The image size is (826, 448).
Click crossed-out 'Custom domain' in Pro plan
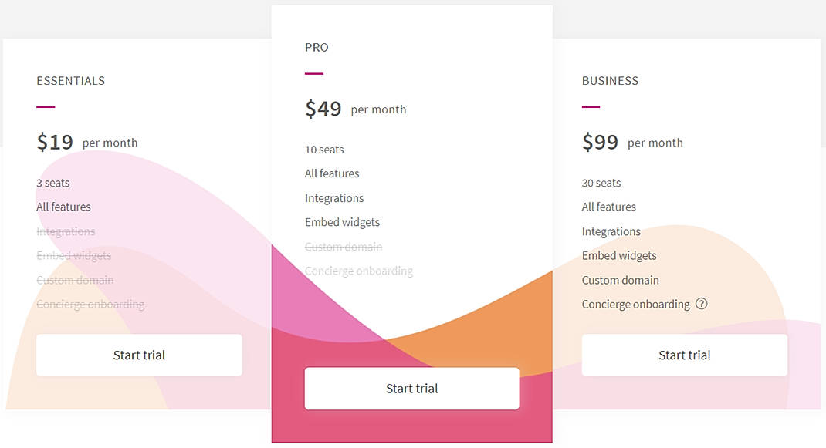tap(343, 247)
